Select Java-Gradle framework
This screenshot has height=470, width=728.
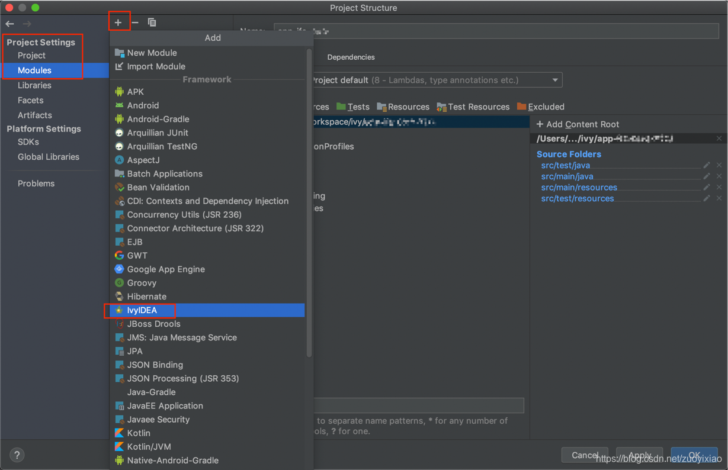point(207,392)
